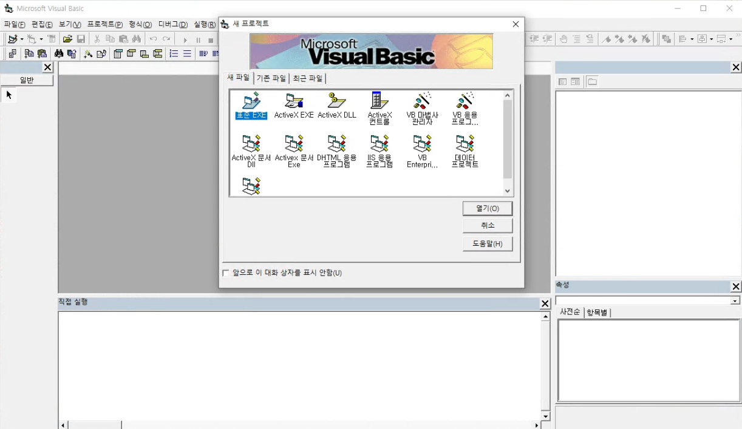
Task: Click the 열기(O) button
Action: point(488,208)
